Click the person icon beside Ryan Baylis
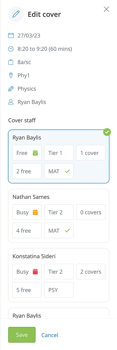117x350 pixels. (x=11, y=102)
